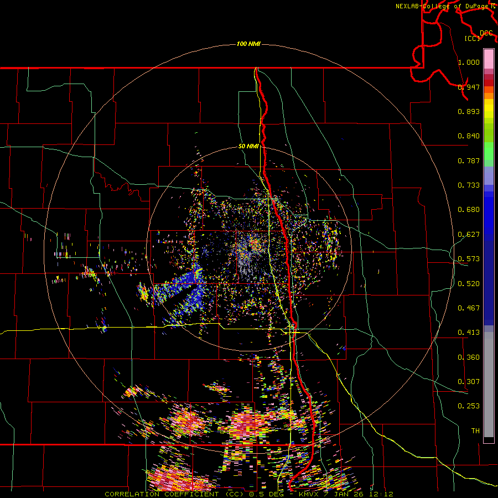Click the 50 NMI range ring label
The image size is (498, 498).
click(x=248, y=147)
